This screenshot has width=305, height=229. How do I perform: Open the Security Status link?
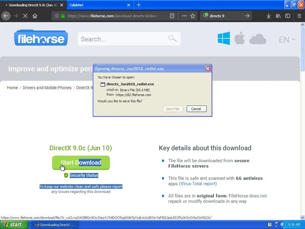pyautogui.click(x=84, y=175)
